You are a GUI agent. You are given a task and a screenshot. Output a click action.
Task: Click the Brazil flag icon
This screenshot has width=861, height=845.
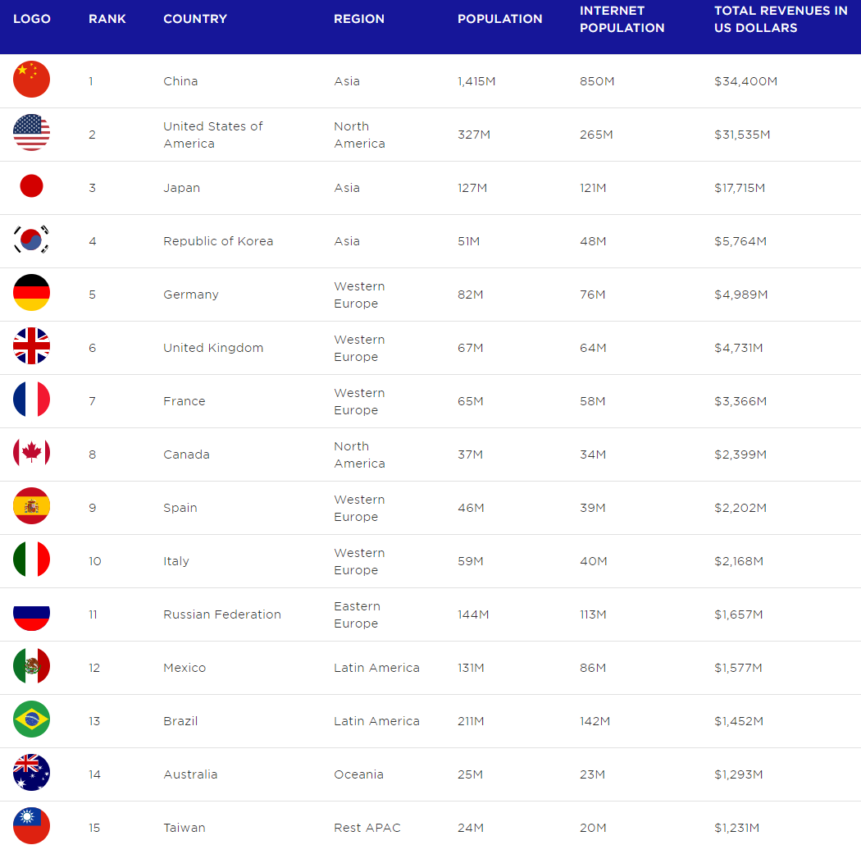point(31,719)
